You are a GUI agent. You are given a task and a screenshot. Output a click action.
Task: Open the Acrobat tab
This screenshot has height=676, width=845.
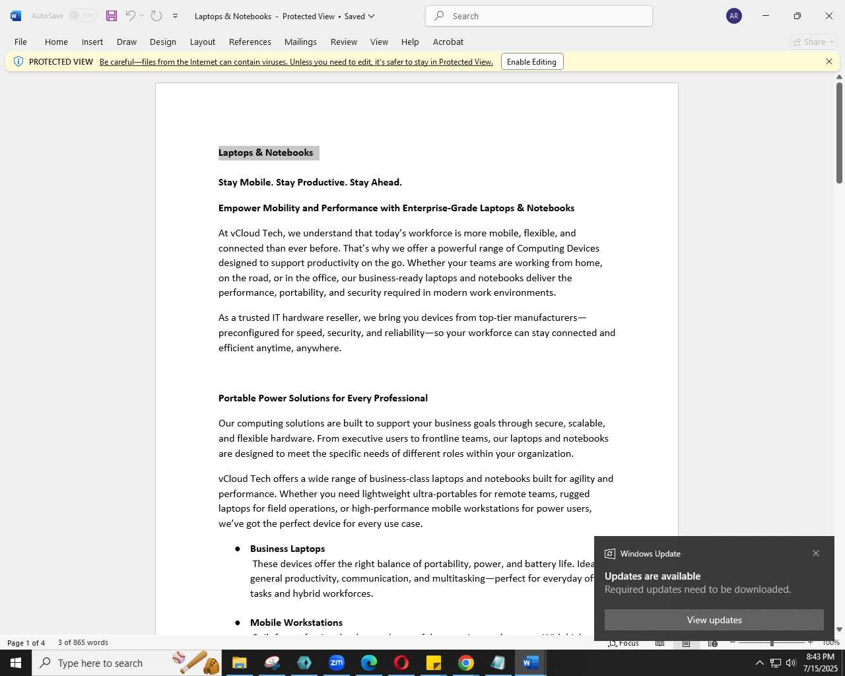pyautogui.click(x=448, y=42)
